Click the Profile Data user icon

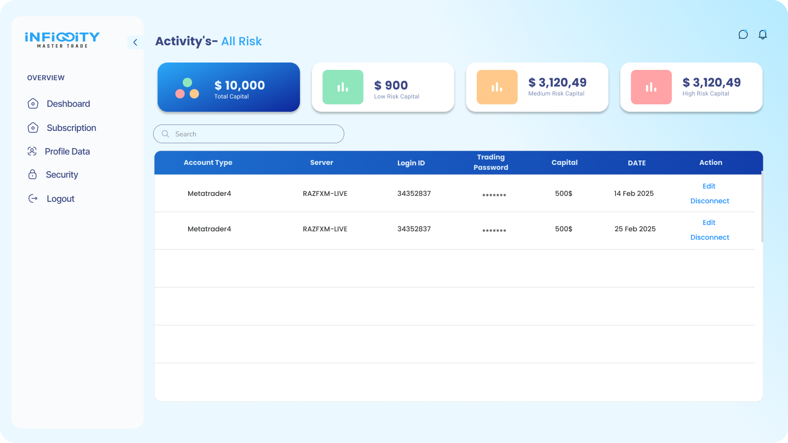point(32,151)
